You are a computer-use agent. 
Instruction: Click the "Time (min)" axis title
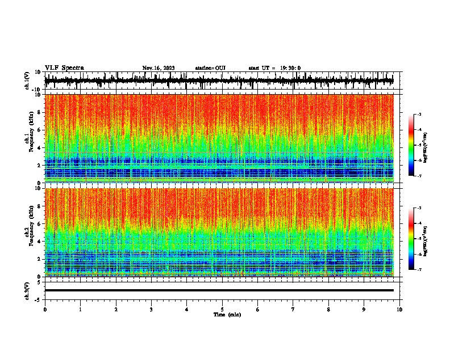[x=227, y=315]
